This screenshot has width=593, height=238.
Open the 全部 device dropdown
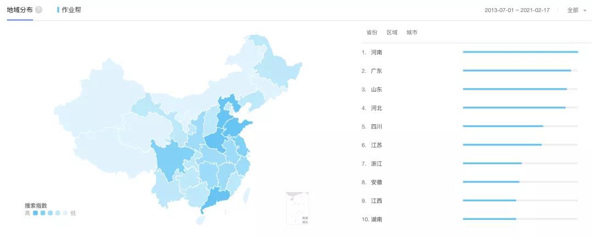point(577,10)
